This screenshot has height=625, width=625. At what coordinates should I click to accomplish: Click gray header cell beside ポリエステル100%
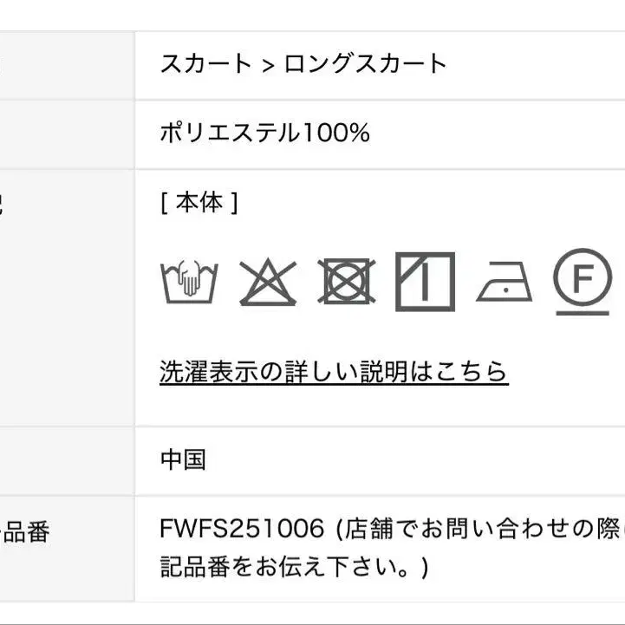tap(67, 134)
